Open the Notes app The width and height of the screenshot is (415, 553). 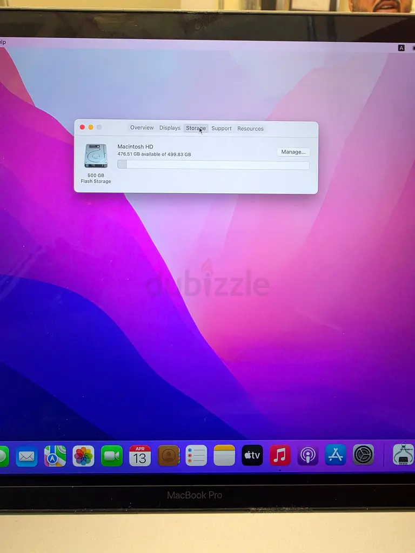point(224,455)
